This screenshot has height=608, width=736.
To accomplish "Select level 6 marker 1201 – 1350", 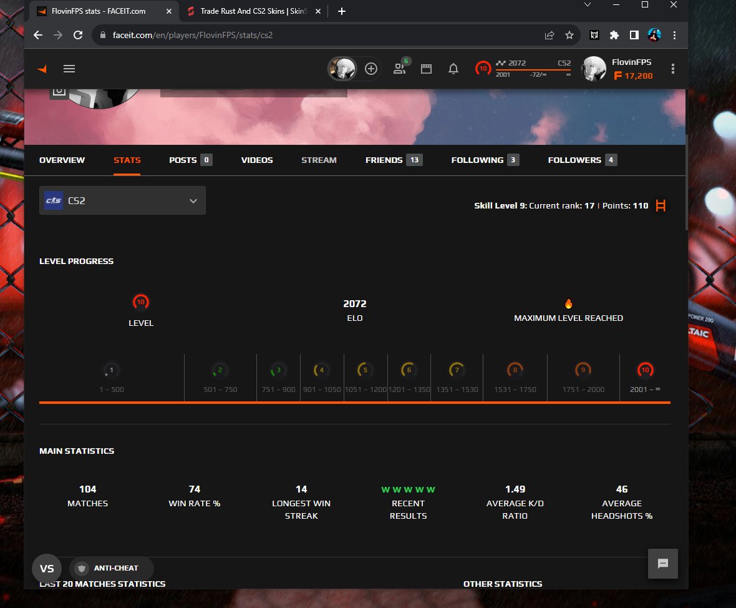I will pyautogui.click(x=409, y=371).
